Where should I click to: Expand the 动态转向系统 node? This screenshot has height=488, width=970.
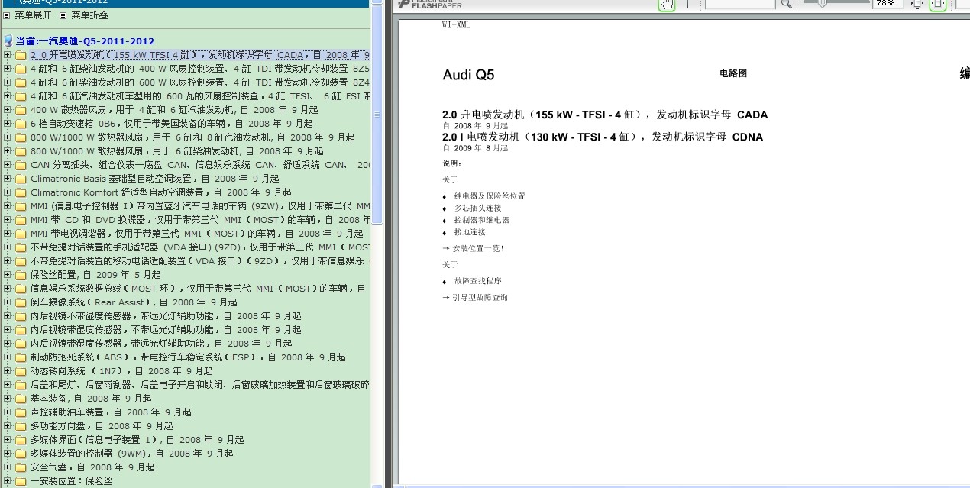(x=7, y=371)
